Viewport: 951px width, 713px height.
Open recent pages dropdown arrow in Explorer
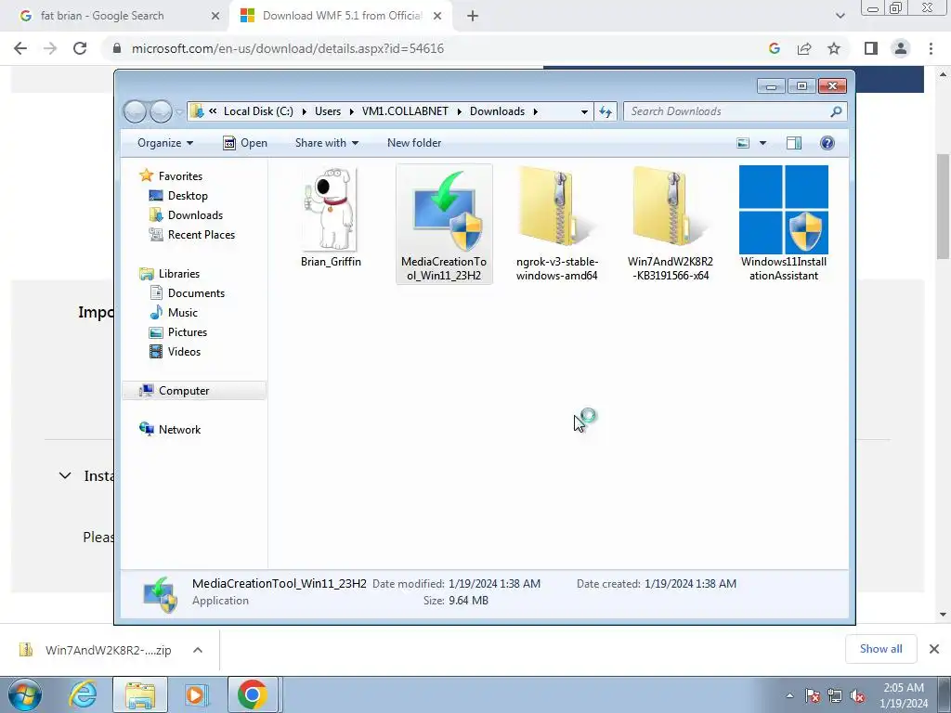click(x=179, y=112)
